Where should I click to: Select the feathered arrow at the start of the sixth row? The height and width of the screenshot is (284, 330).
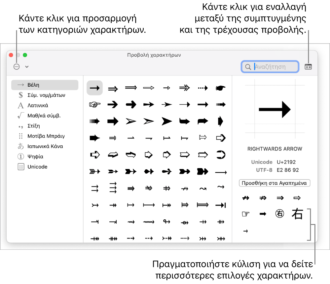pos(95,172)
